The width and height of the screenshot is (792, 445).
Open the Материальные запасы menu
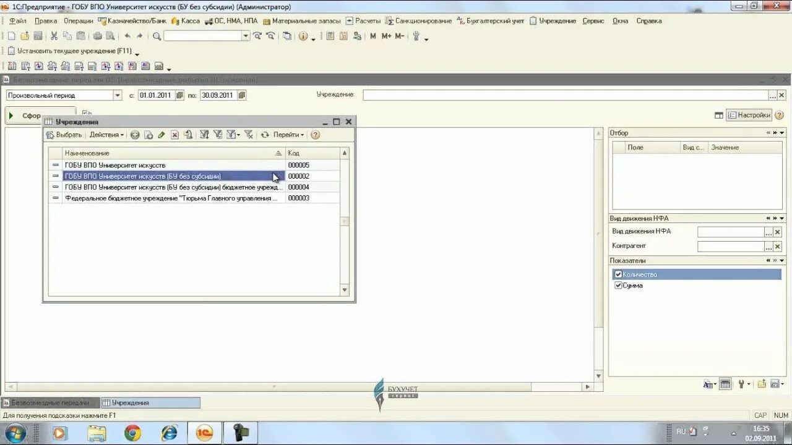(x=301, y=21)
